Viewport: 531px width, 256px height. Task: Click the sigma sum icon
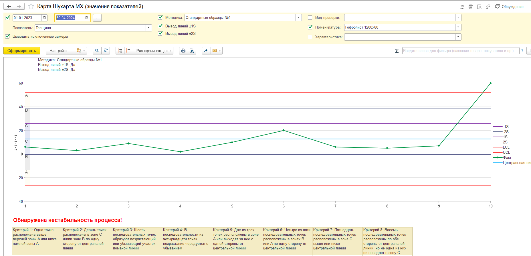pos(397,51)
